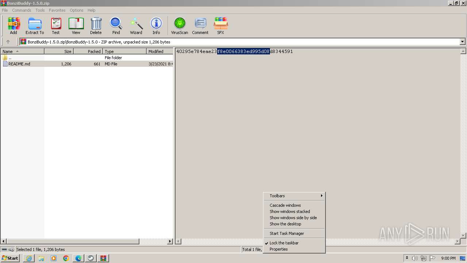The width and height of the screenshot is (467, 263).
Task: Open the Tools menu
Action: click(40, 10)
